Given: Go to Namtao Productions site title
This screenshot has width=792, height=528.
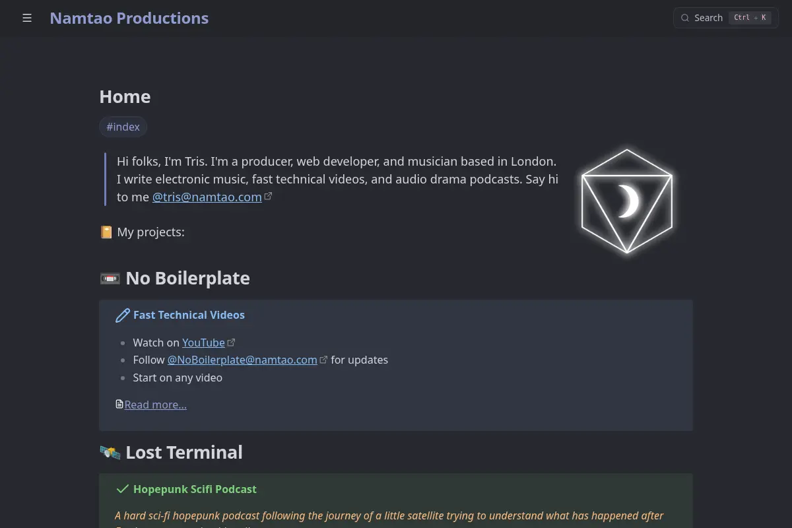Looking at the screenshot, I should [129, 18].
